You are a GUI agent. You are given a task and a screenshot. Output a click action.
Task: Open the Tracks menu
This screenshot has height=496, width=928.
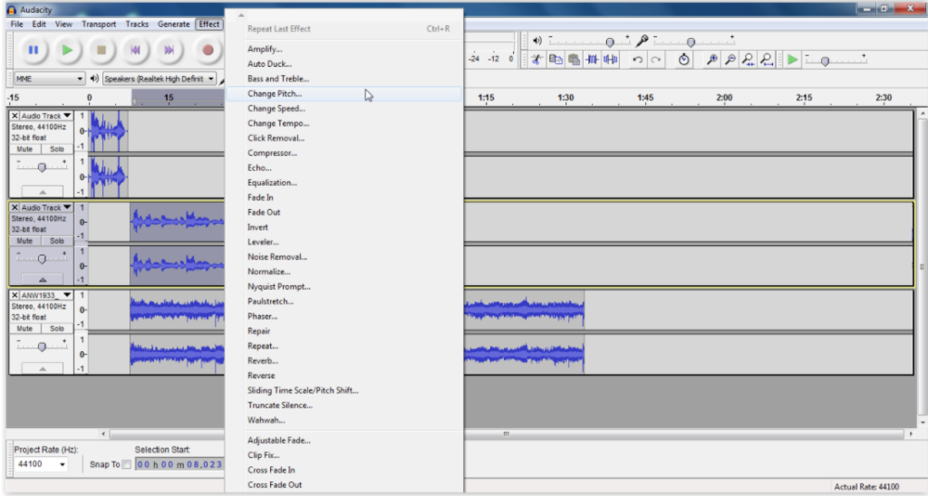point(137,24)
